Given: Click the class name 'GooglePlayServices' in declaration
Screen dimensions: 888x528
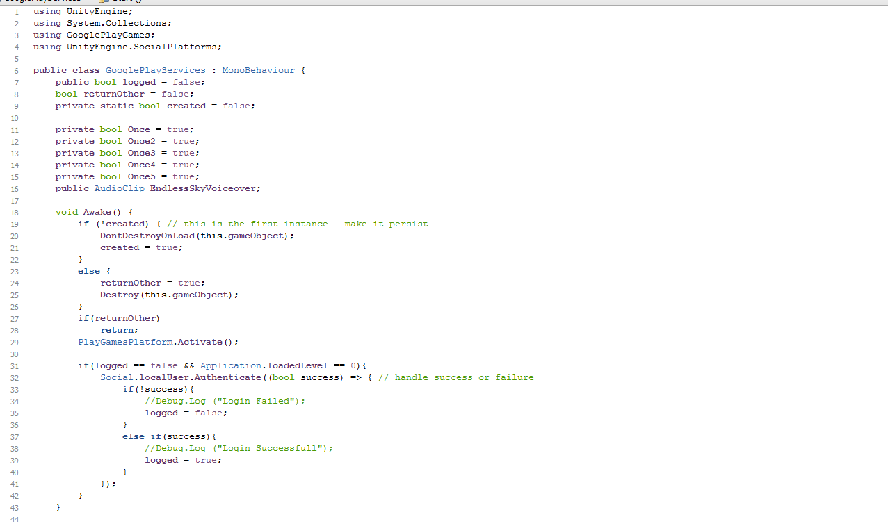Looking at the screenshot, I should (x=156, y=70).
